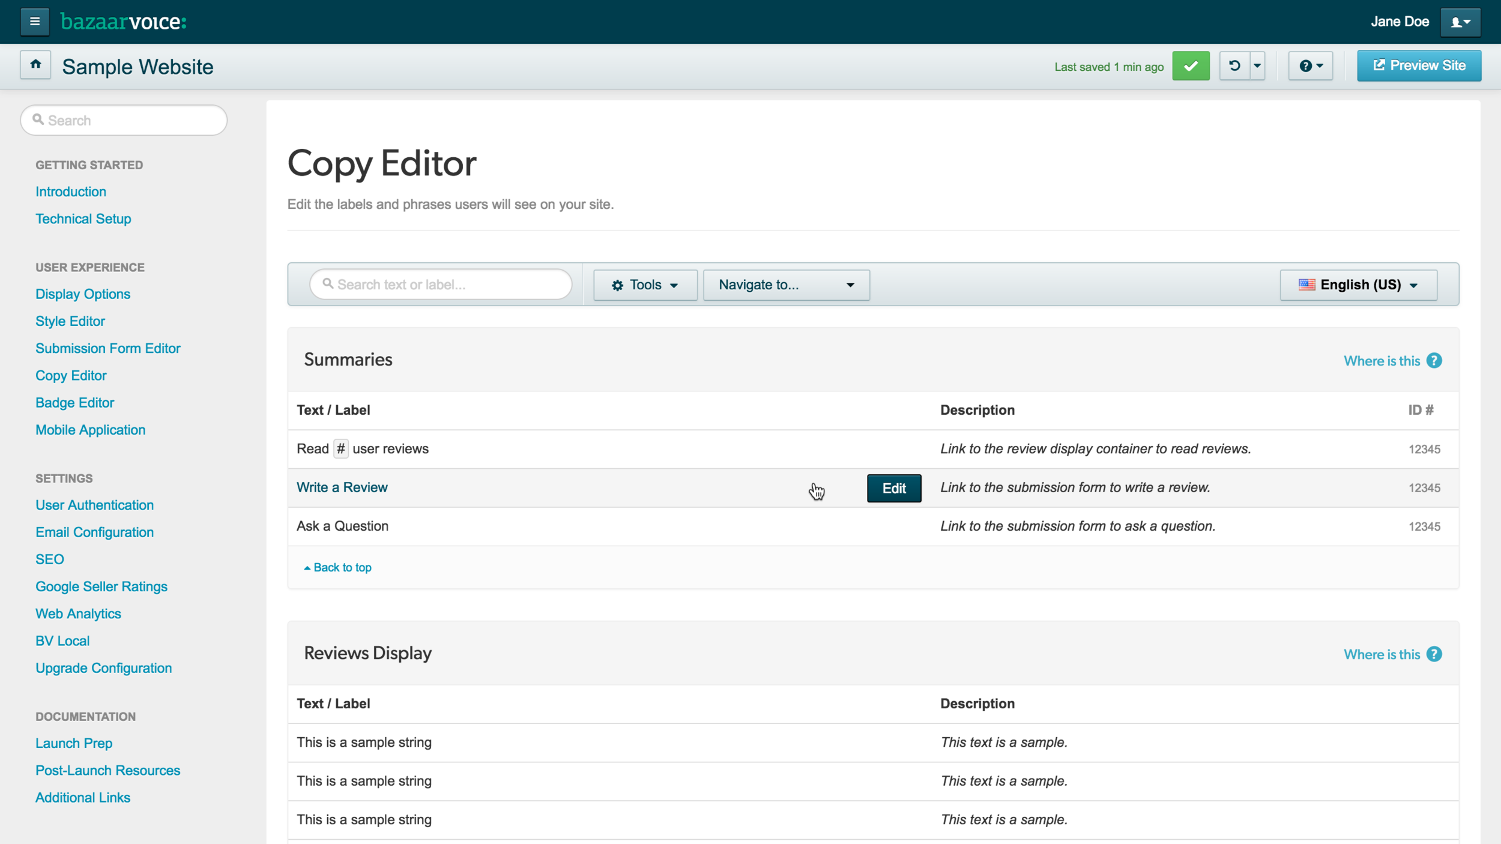The height and width of the screenshot is (844, 1501).
Task: Open SEO settings link
Action: coord(50,559)
